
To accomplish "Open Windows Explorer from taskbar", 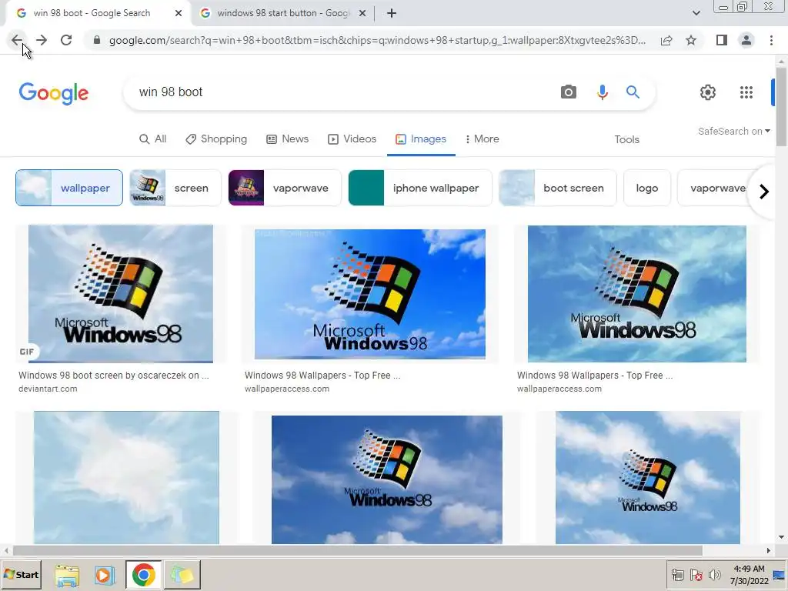I will click(67, 575).
